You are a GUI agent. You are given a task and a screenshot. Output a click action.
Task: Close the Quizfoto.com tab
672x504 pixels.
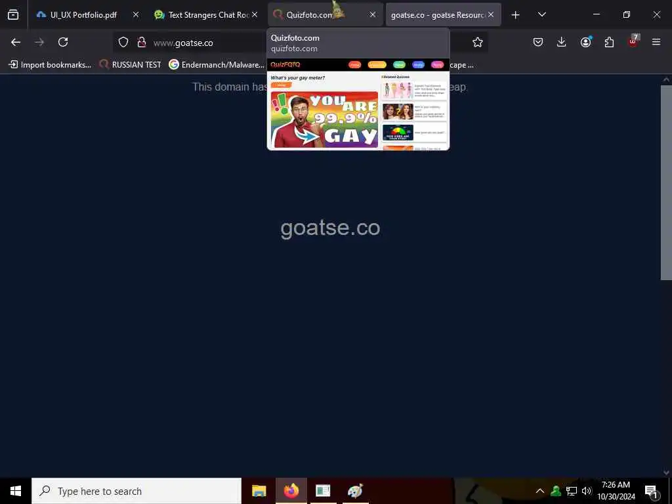373,14
